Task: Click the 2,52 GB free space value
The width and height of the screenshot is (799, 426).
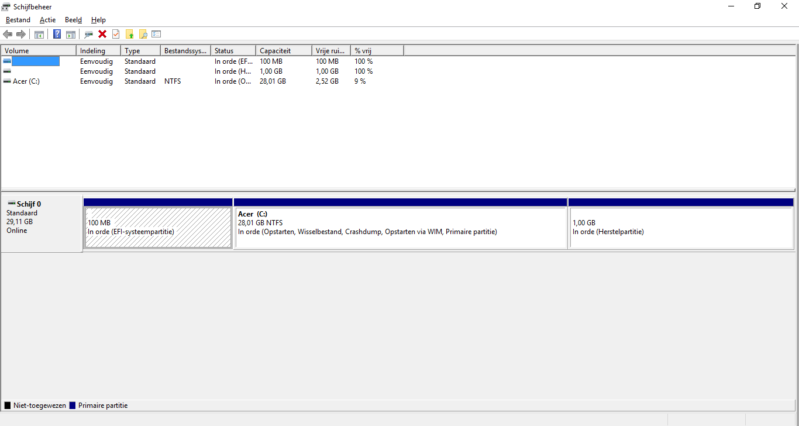Action: (x=327, y=81)
